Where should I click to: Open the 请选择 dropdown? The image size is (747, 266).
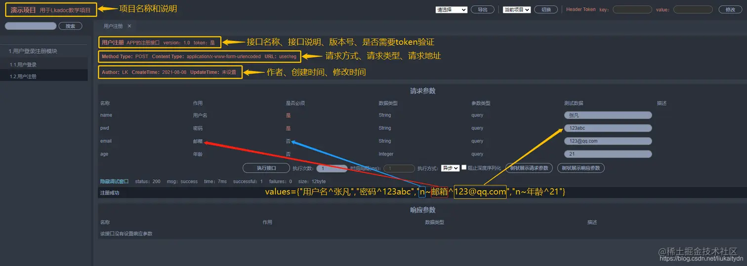coord(452,9)
